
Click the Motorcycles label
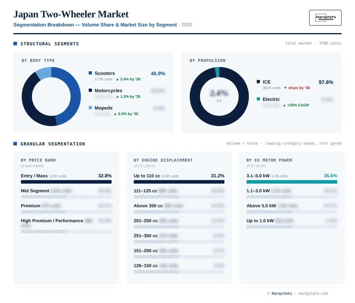(108, 91)
